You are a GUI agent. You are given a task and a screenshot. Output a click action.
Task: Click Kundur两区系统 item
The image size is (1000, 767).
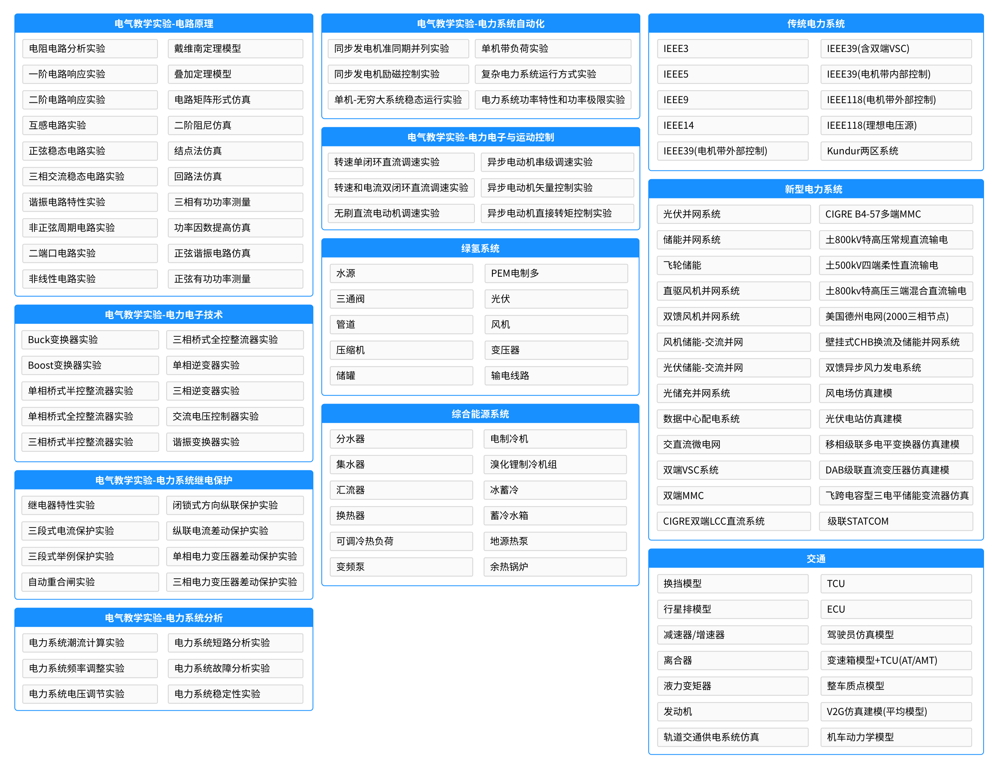pos(896,151)
